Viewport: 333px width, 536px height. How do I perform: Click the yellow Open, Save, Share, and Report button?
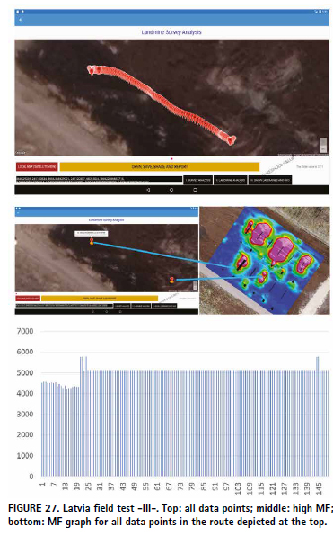160,166
